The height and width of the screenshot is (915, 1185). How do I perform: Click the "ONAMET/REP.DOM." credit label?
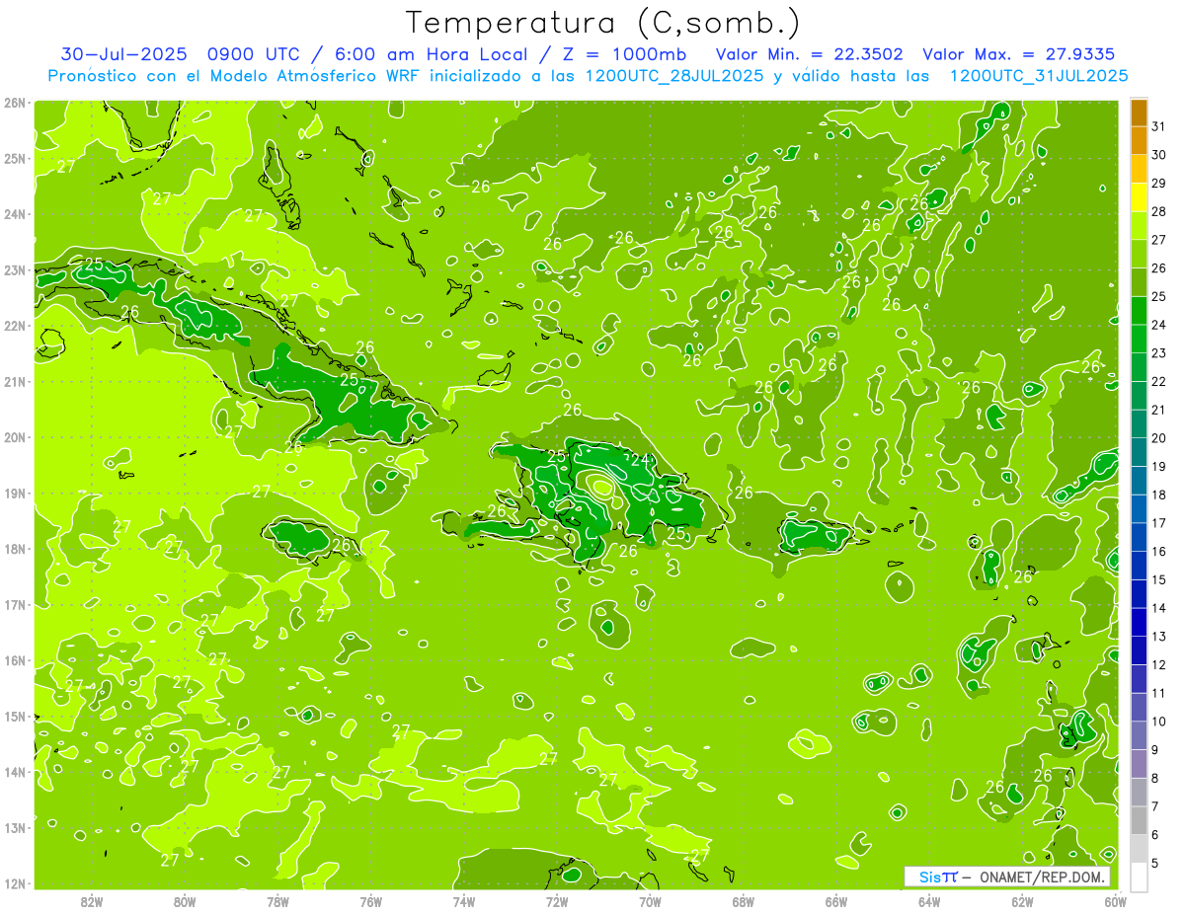1041,877
